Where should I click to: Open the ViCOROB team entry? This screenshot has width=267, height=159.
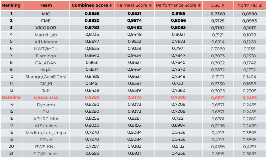point(46,28)
